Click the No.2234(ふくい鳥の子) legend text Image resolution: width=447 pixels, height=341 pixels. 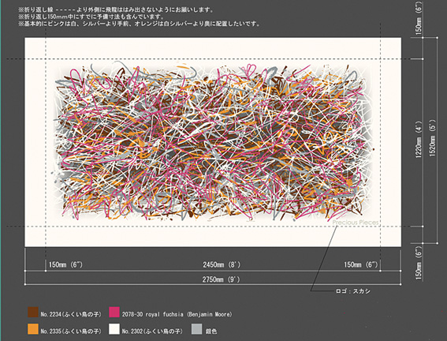(71, 314)
